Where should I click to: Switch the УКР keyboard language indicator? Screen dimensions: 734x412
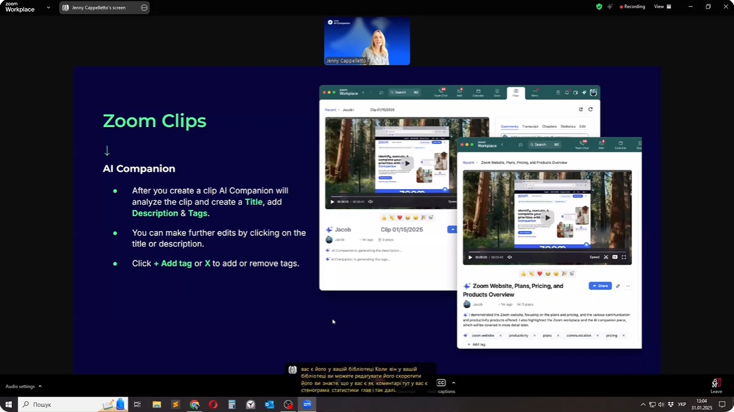tap(682, 404)
